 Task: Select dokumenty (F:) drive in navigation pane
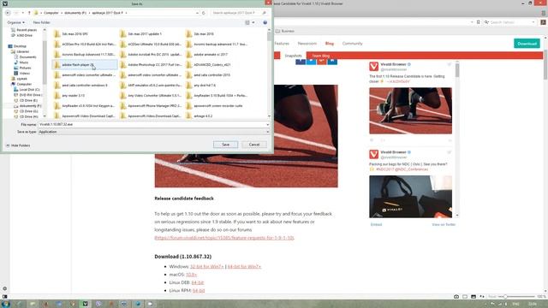30,106
